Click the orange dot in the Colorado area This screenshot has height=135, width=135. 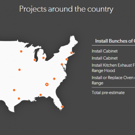click(19, 70)
